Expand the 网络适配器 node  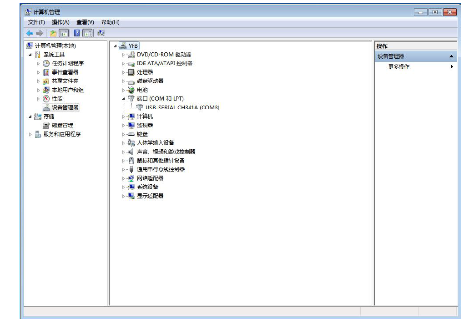123,178
